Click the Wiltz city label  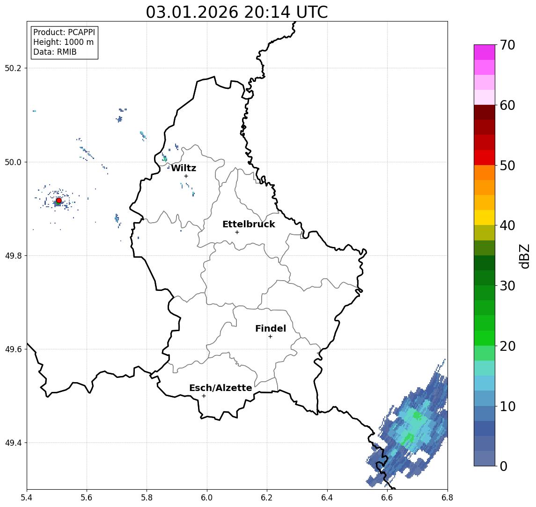[184, 168]
